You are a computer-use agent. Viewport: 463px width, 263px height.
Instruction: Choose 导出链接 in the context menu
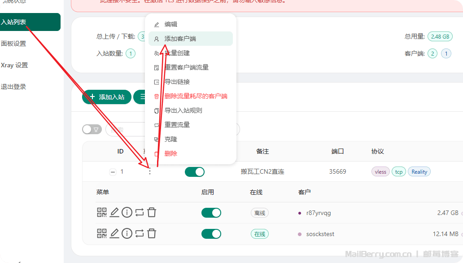177,82
